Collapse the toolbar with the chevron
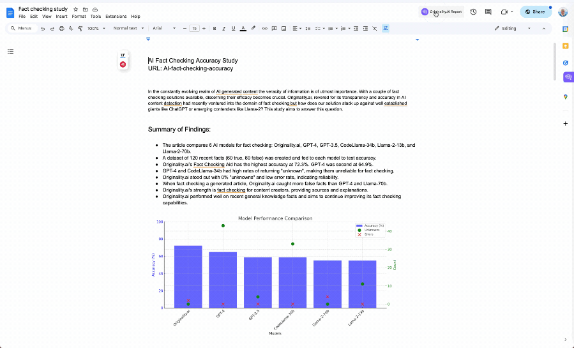Image resolution: width=574 pixels, height=348 pixels. click(x=543, y=29)
